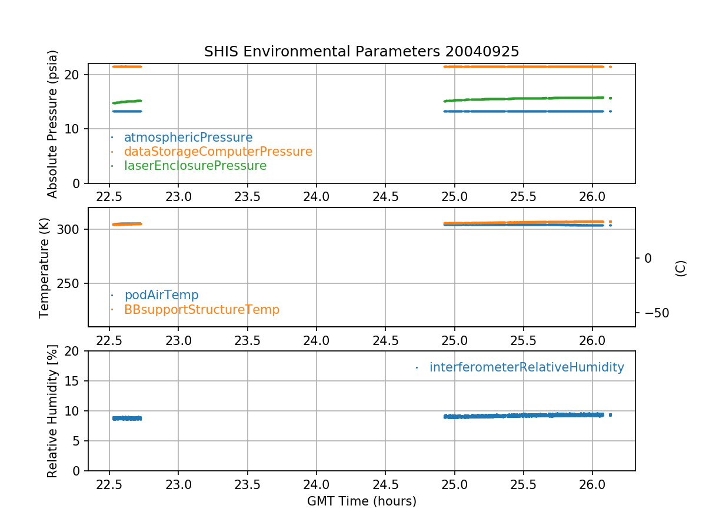Select the interferometerRelativeHumidity legend label

click(527, 367)
